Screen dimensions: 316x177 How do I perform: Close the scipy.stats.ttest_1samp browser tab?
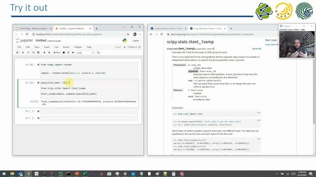225,29
